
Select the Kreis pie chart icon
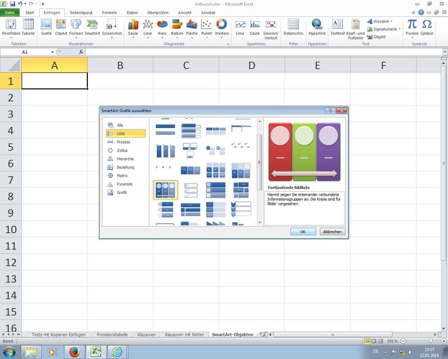162,27
